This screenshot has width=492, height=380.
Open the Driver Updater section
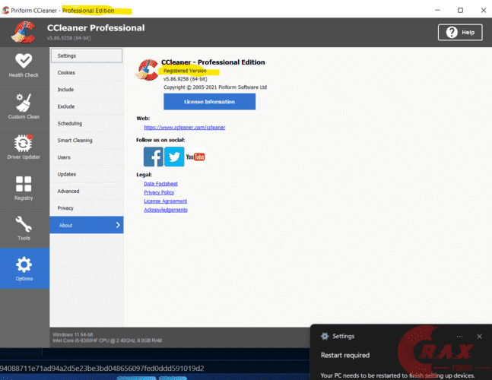24,147
